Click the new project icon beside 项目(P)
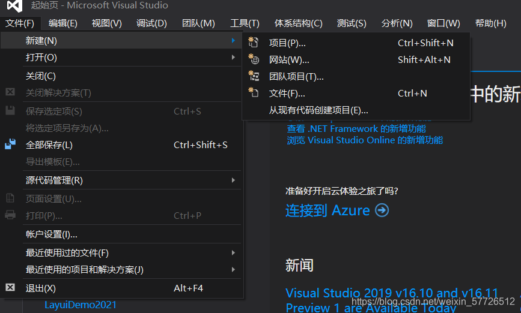The height and width of the screenshot is (313, 521). (x=254, y=43)
